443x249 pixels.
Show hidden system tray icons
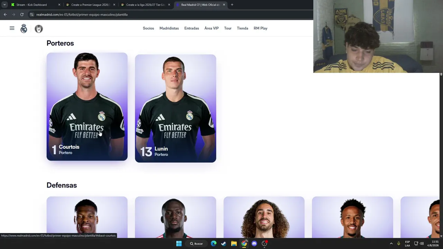pyautogui.click(x=391, y=243)
